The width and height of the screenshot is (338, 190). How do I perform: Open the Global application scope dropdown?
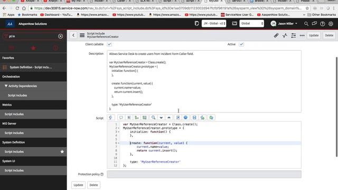251,23
